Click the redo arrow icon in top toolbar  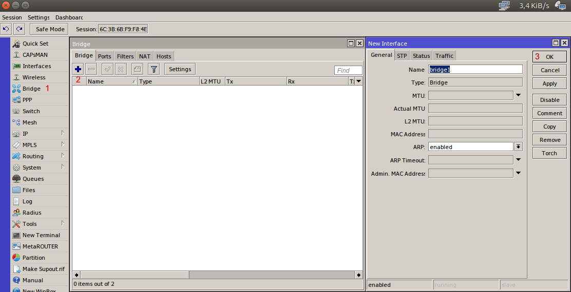click(19, 29)
